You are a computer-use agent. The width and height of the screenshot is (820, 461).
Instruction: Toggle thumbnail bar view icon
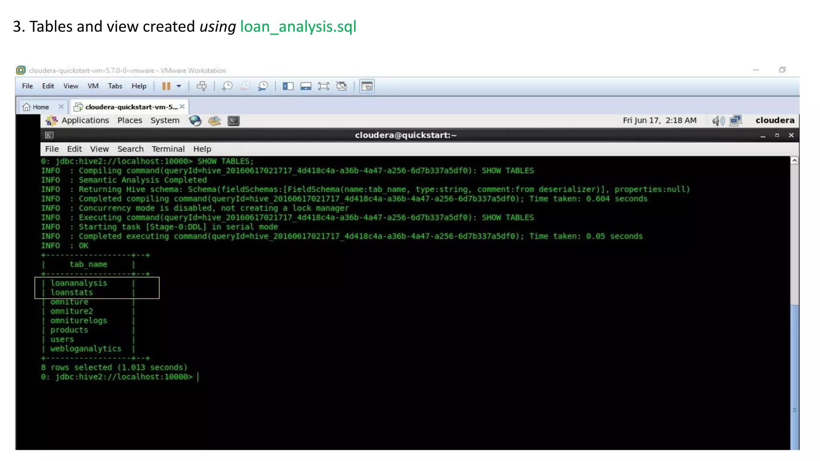point(306,86)
